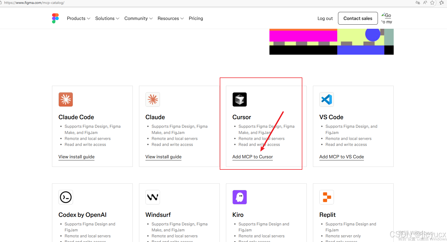This screenshot has width=447, height=242.
Task: Open View install guide for Claude Code
Action: pos(76,157)
